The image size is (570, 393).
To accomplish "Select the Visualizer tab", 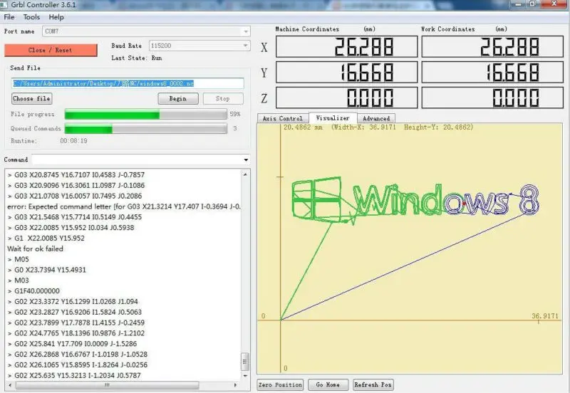I will pos(333,117).
